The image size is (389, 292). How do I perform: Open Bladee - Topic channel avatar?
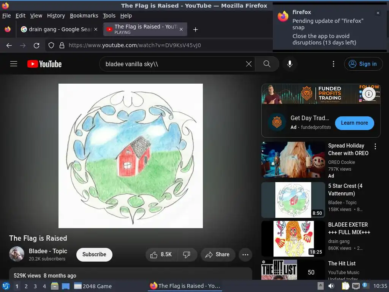tap(17, 254)
